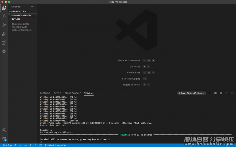This screenshot has height=147, width=236.
Task: Click 'Hard resetting via RTS pin...' line
Action: point(57,133)
